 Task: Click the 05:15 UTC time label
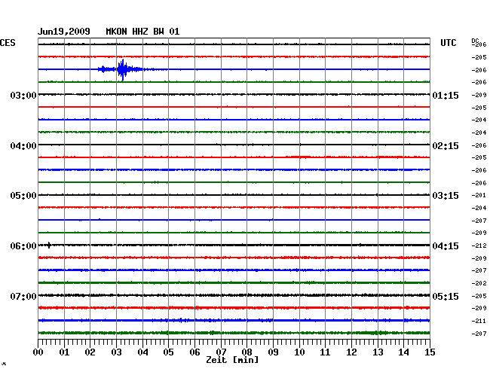[x=446, y=296]
